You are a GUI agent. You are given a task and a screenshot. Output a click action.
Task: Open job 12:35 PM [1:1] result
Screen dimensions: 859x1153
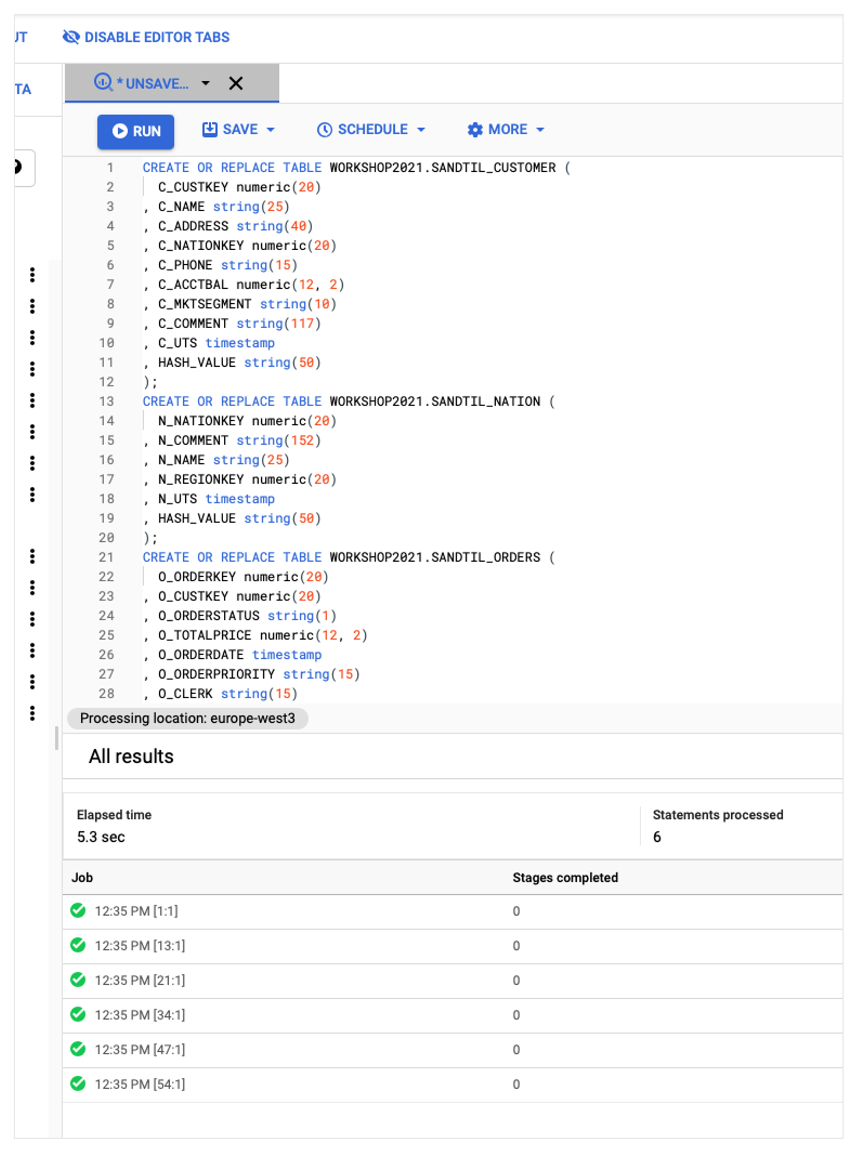[x=136, y=911]
